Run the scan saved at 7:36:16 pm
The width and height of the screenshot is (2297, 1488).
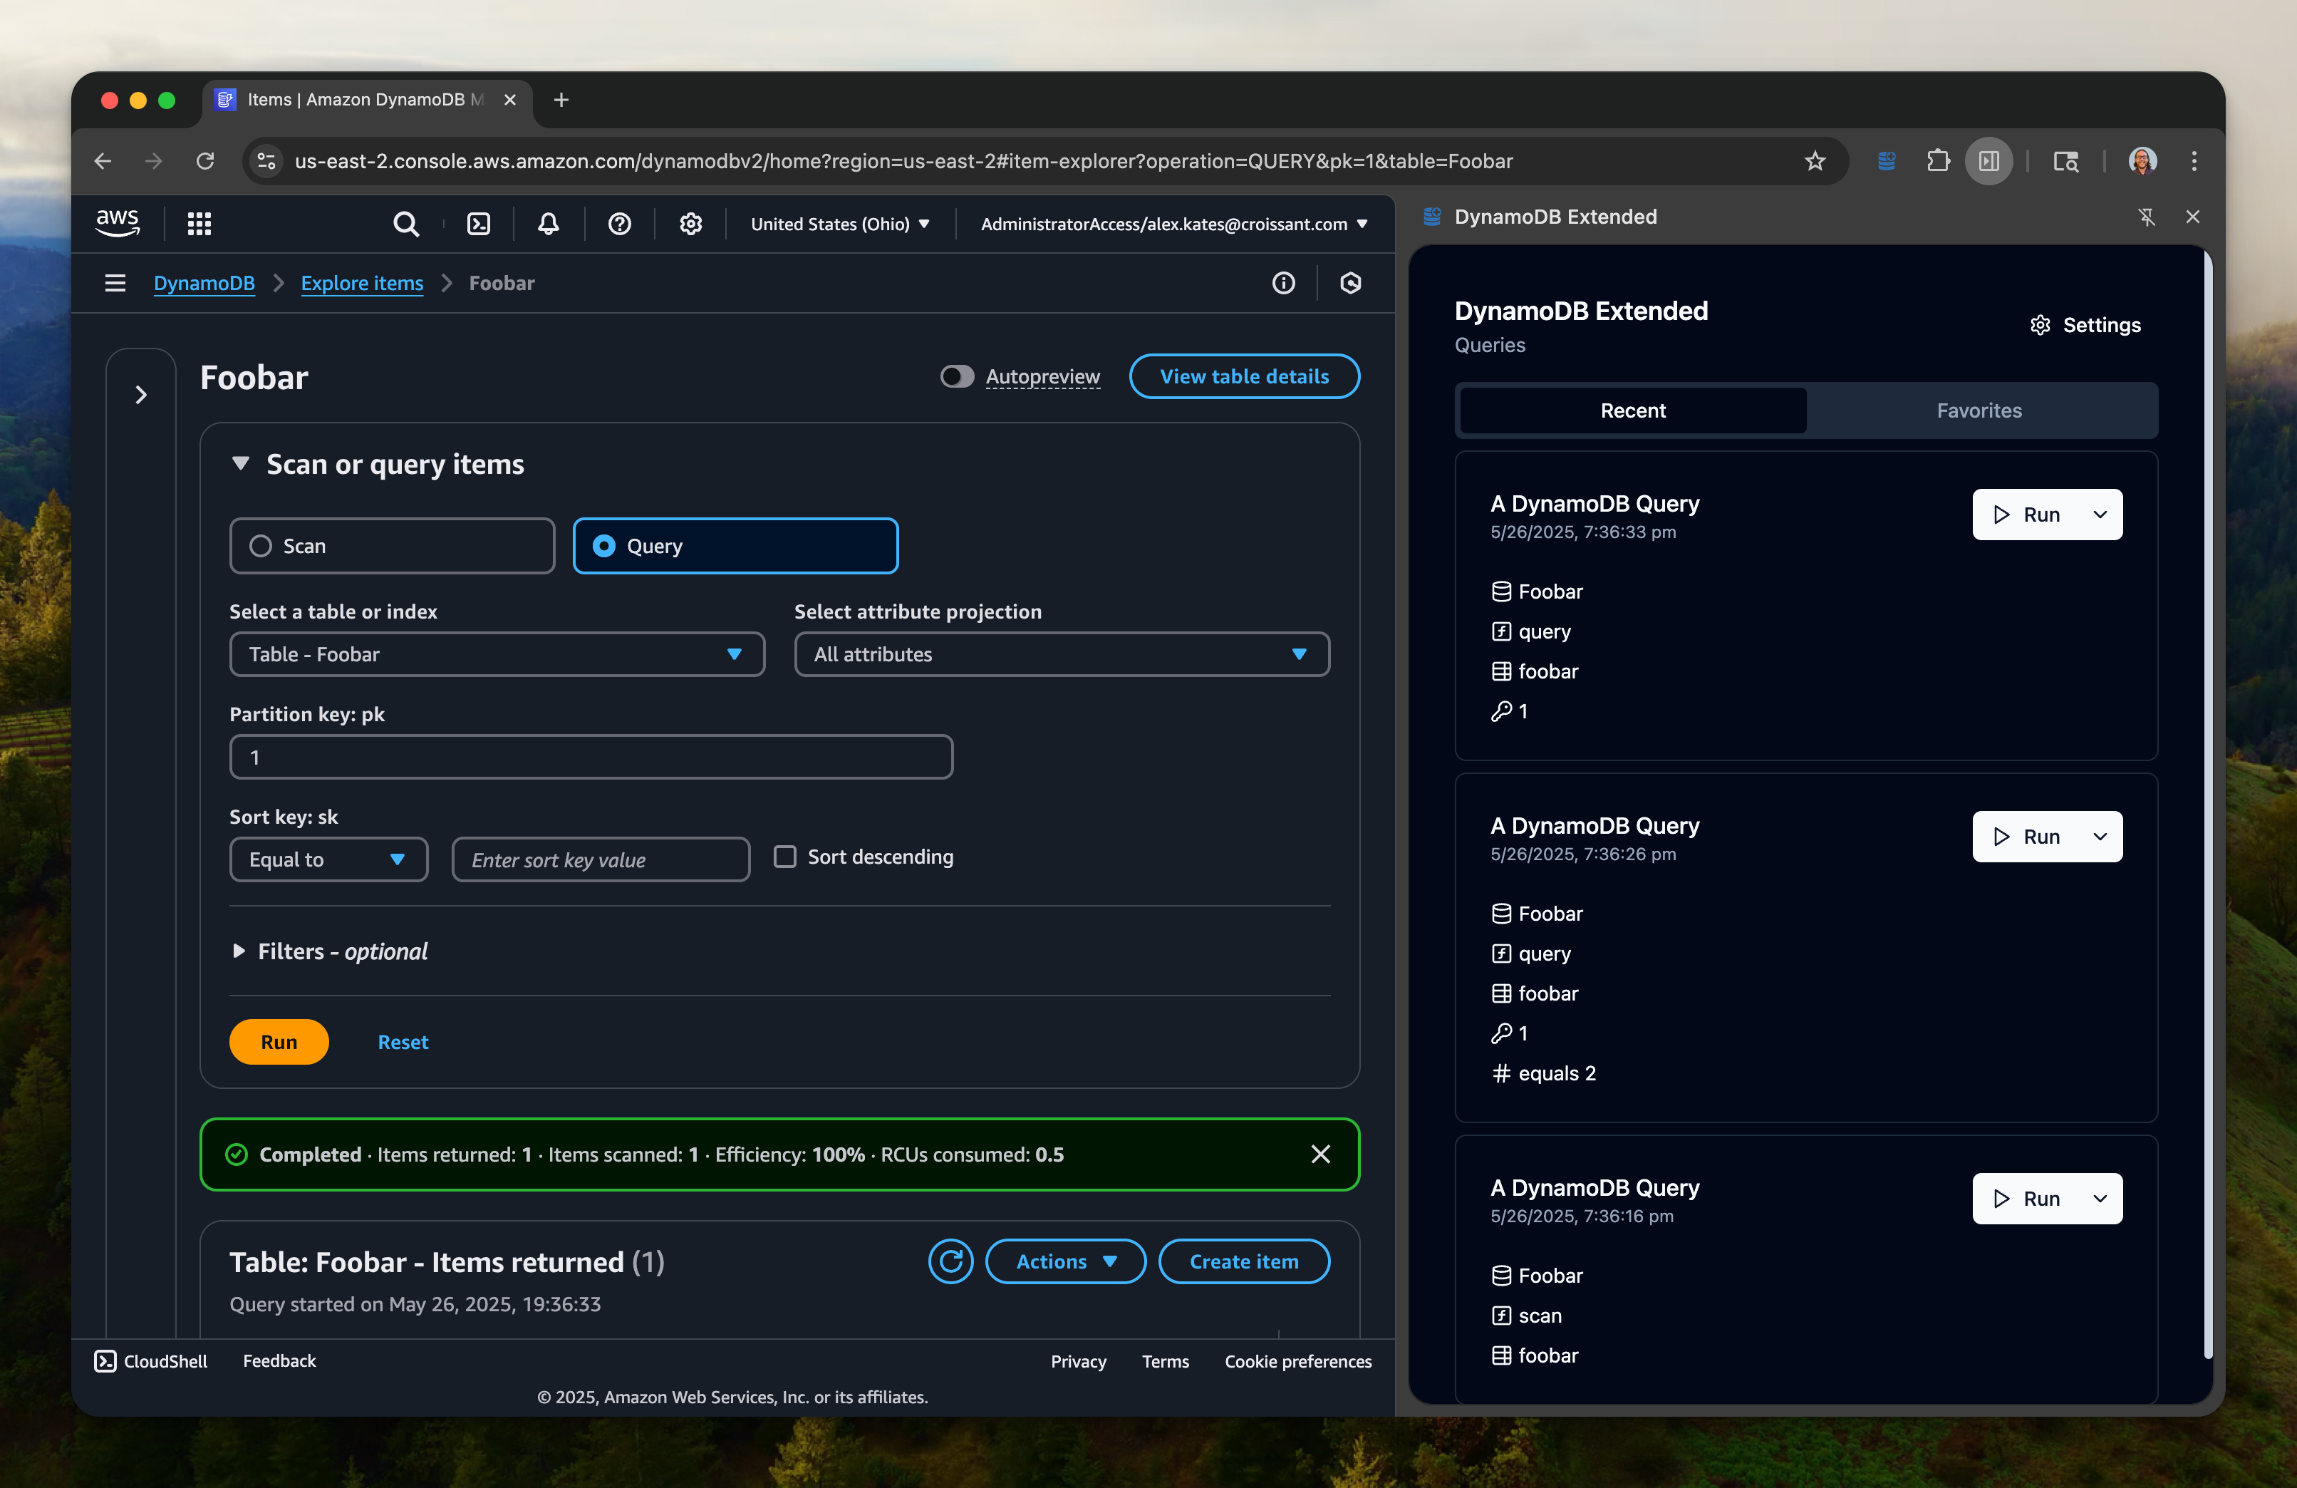point(2027,1199)
